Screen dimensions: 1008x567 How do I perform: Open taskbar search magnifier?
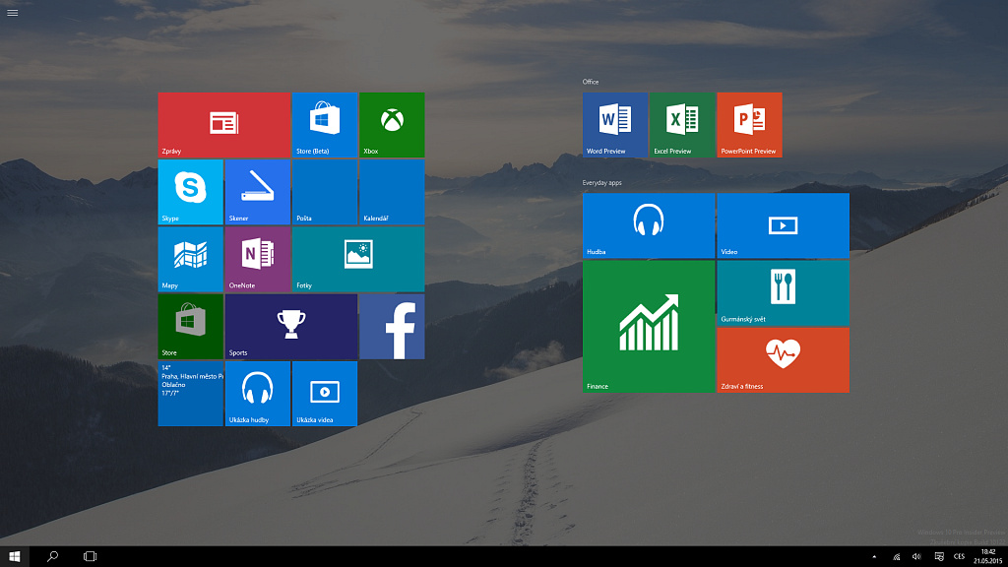(x=53, y=557)
